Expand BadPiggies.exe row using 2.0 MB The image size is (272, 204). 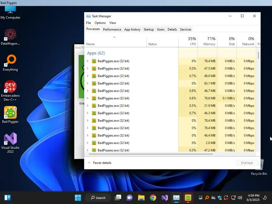(88, 143)
